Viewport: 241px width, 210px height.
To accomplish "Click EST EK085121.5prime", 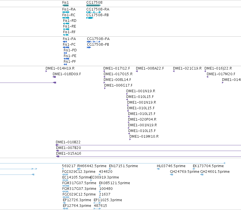I will pyautogui.click(x=114, y=183).
